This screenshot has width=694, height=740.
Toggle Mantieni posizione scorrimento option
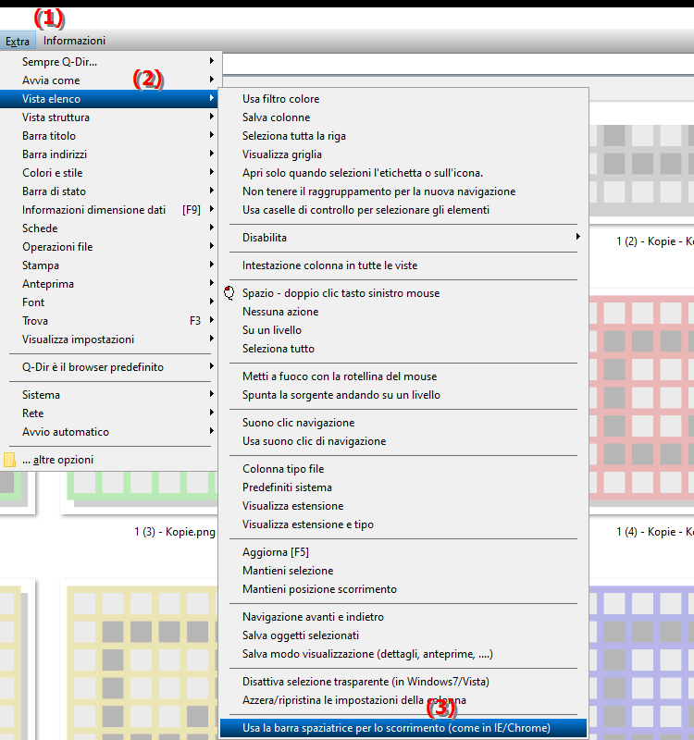tap(403, 589)
